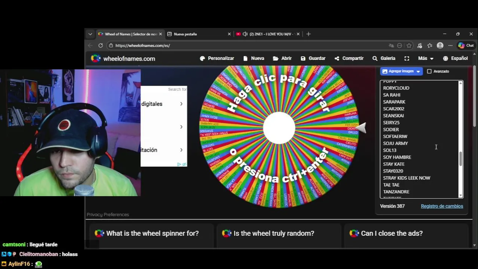This screenshot has height=269, width=478.
Task: Click SEIRY25 in the names list
Action: coord(391,123)
